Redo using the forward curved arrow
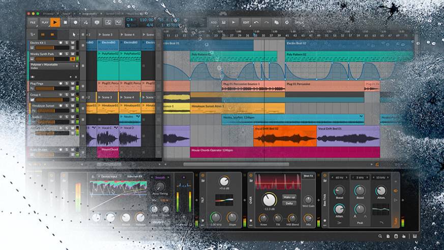 click(x=267, y=22)
